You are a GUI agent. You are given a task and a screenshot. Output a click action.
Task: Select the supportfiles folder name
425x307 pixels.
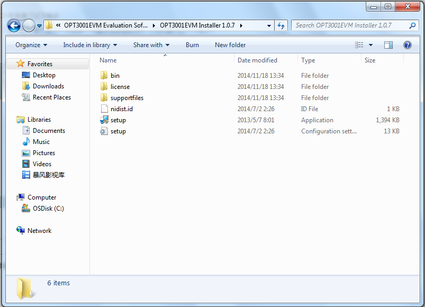click(x=127, y=98)
